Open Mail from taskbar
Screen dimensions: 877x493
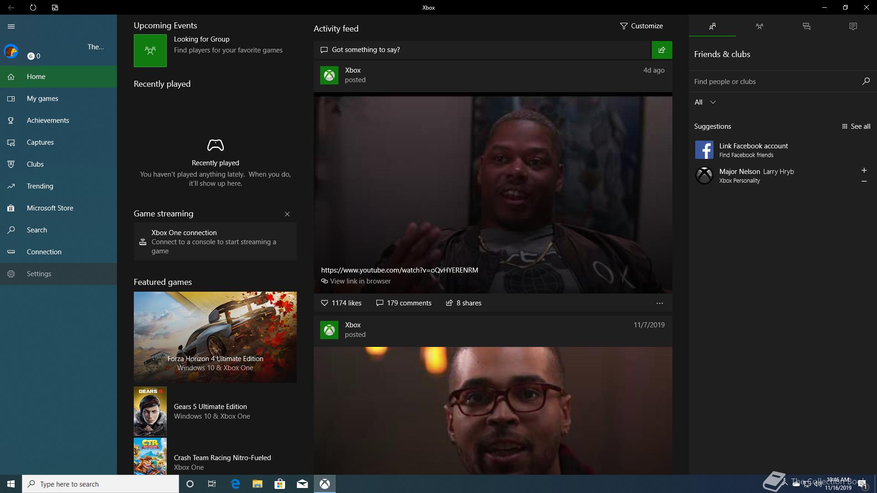tap(302, 484)
